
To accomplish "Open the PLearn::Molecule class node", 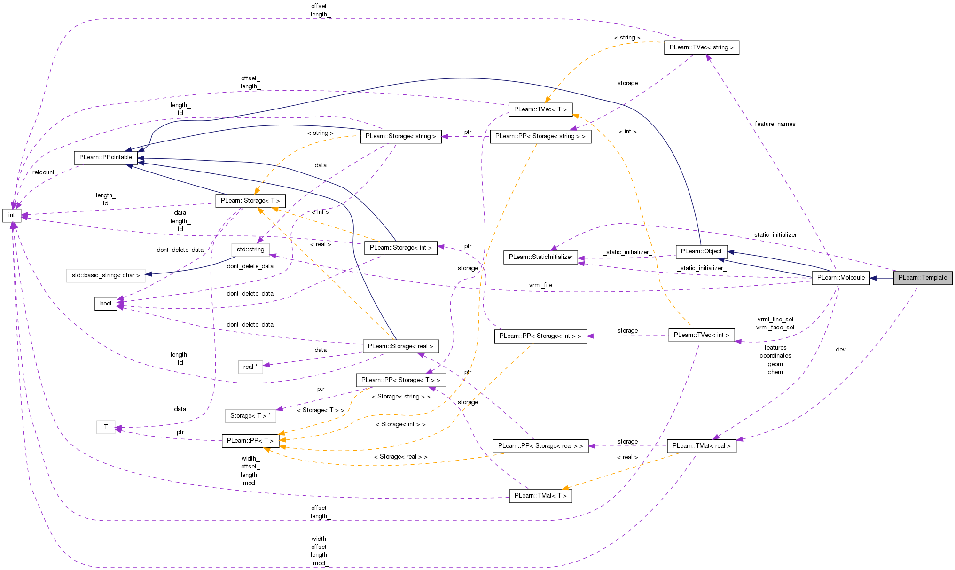I will coord(841,278).
